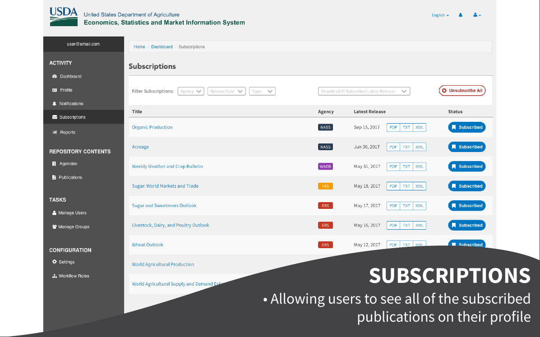Viewport: 540px width, 337px height.
Task: Click NASS agency badge for Organic Production
Action: 325,127
